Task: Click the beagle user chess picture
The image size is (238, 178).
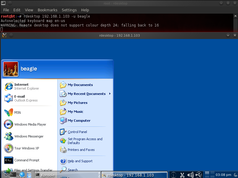Action: pyautogui.click(x=11, y=69)
